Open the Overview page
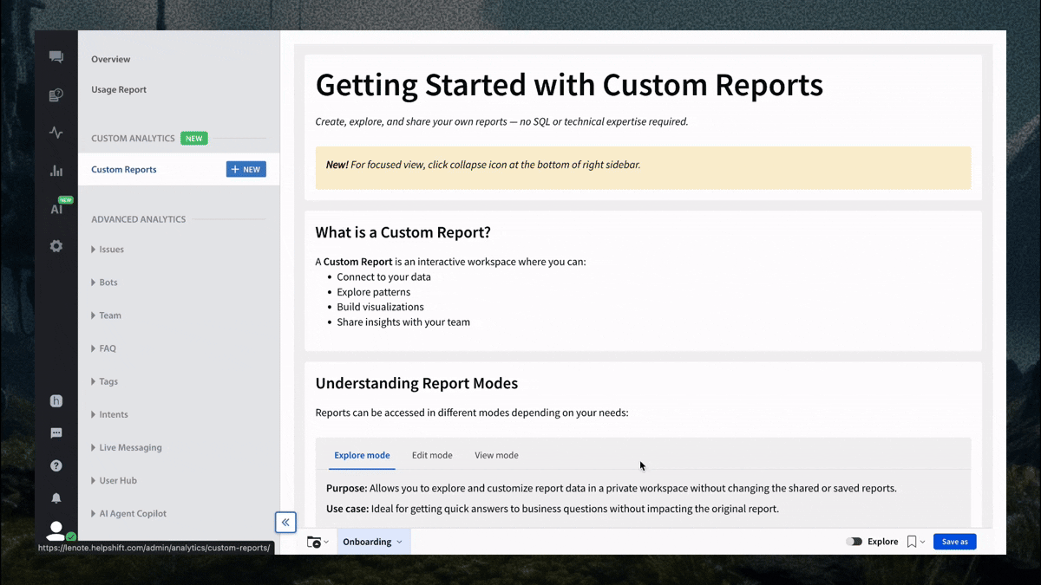The width and height of the screenshot is (1041, 585). pos(111,60)
